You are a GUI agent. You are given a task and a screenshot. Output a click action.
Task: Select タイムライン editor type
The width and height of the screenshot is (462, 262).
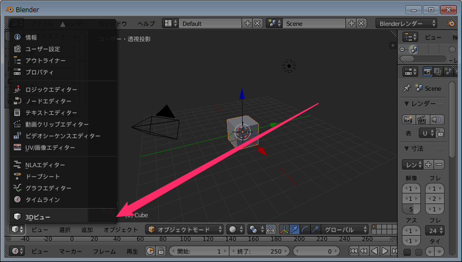point(63,200)
